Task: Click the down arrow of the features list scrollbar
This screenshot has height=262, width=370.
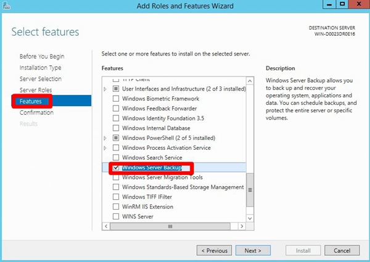Action: point(250,218)
